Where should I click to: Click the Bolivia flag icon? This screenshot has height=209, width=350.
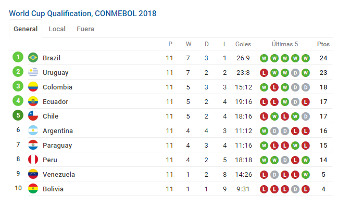33,189
